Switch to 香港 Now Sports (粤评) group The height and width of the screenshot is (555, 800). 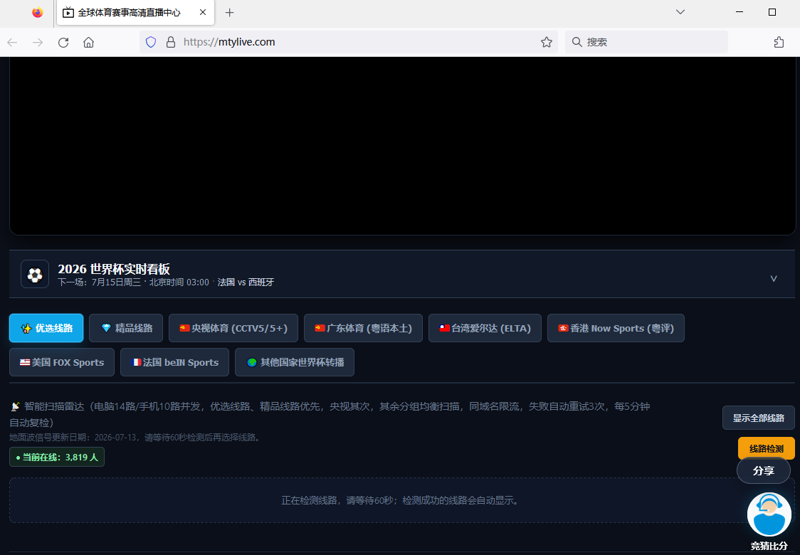[x=616, y=328]
